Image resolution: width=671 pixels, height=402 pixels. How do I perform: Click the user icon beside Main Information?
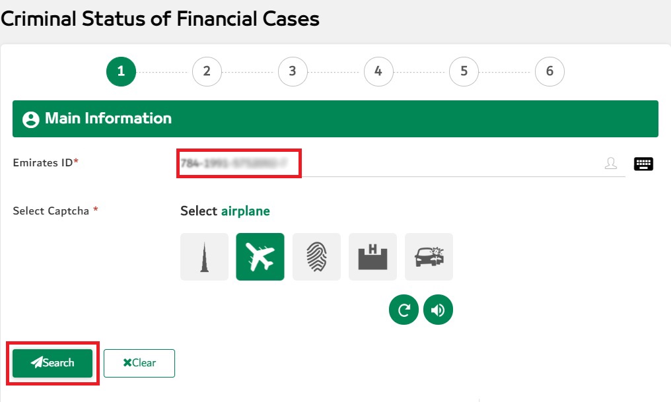tap(30, 119)
